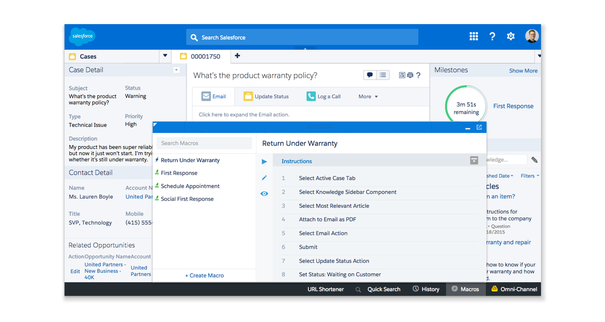The width and height of the screenshot is (605, 322).
Task: Click the Setup gear icon
Action: click(511, 36)
